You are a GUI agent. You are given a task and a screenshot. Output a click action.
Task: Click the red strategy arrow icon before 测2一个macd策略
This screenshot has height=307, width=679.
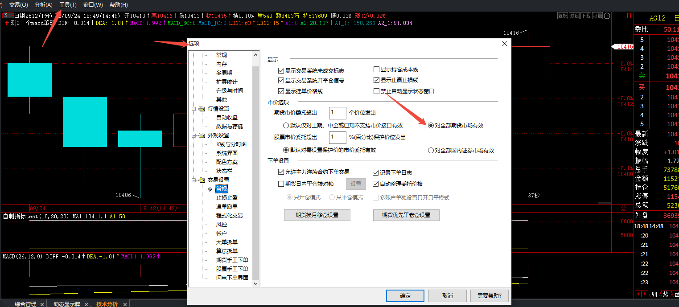pyautogui.click(x=7, y=23)
